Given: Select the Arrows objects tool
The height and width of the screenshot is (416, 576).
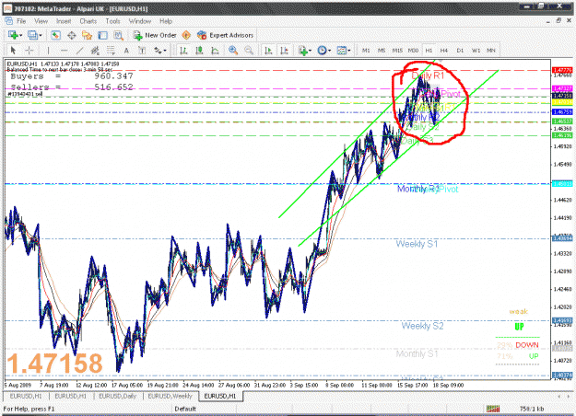Looking at the screenshot, I should 158,51.
